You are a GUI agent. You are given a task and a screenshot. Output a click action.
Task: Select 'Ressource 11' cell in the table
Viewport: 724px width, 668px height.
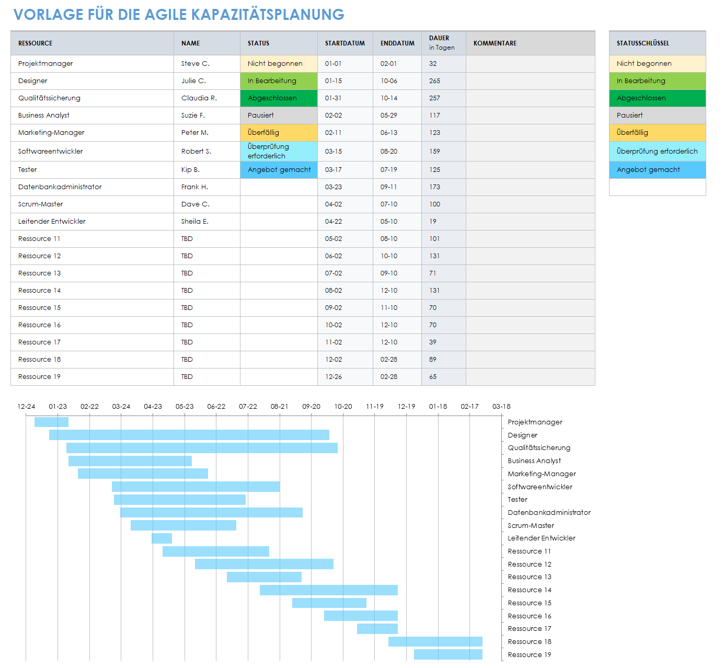92,239
